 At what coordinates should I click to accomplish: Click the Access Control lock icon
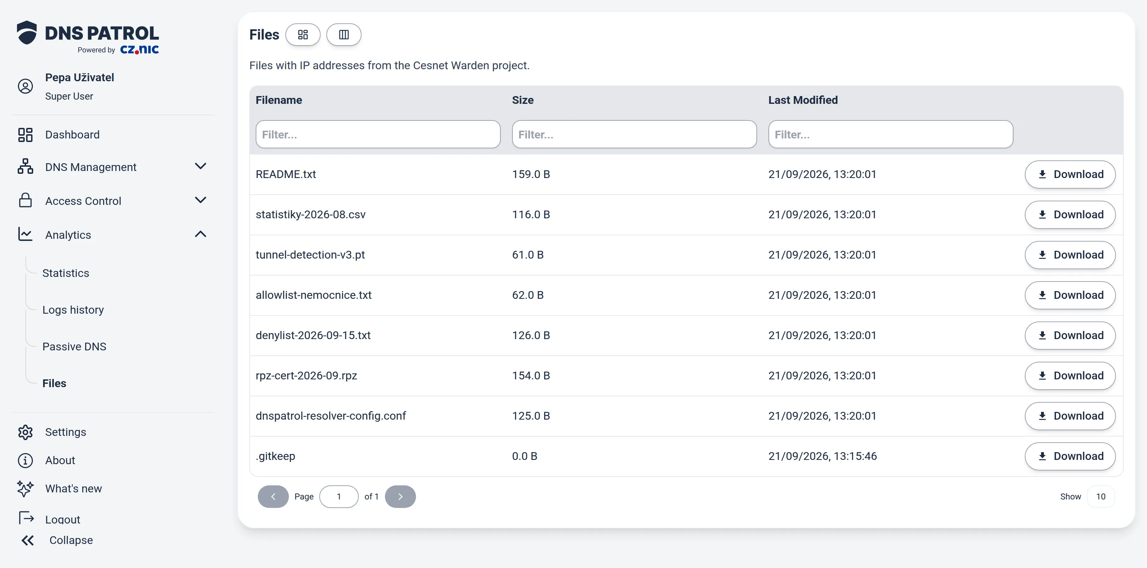point(25,201)
